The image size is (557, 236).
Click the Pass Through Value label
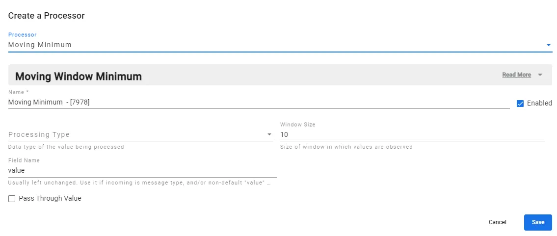pyautogui.click(x=50, y=199)
